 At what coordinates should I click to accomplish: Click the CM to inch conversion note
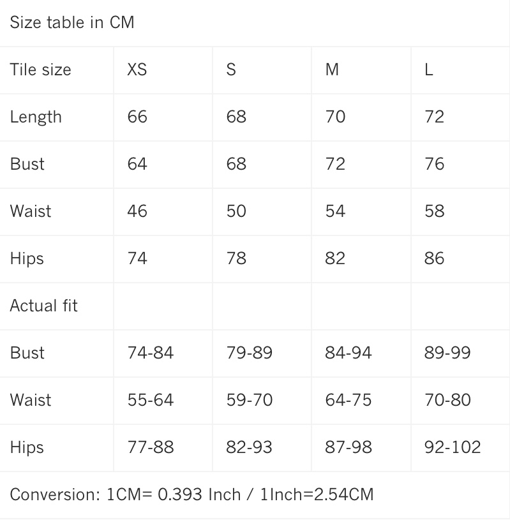(192, 494)
